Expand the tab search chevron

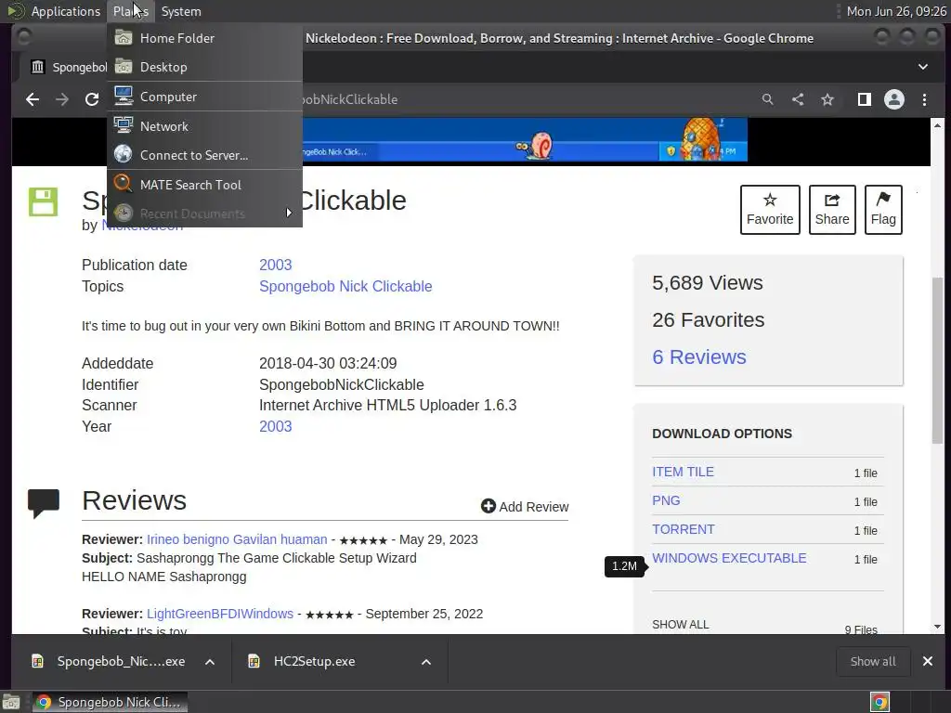click(x=922, y=67)
